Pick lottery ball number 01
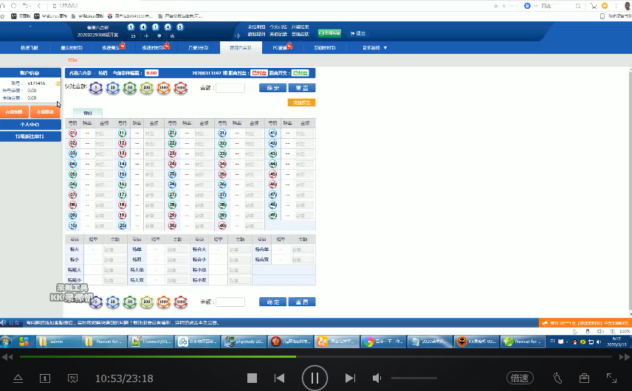 click(x=73, y=134)
